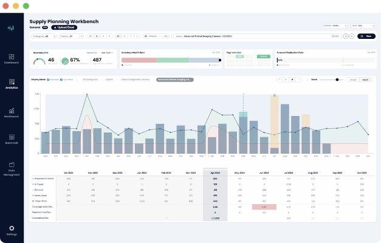Click the app logo at sidebar top
Viewport: 381px width, 243px height.
[11, 28]
